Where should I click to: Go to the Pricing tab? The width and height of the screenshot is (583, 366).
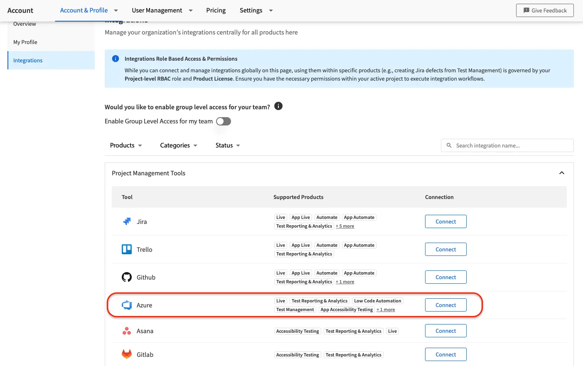pos(216,10)
